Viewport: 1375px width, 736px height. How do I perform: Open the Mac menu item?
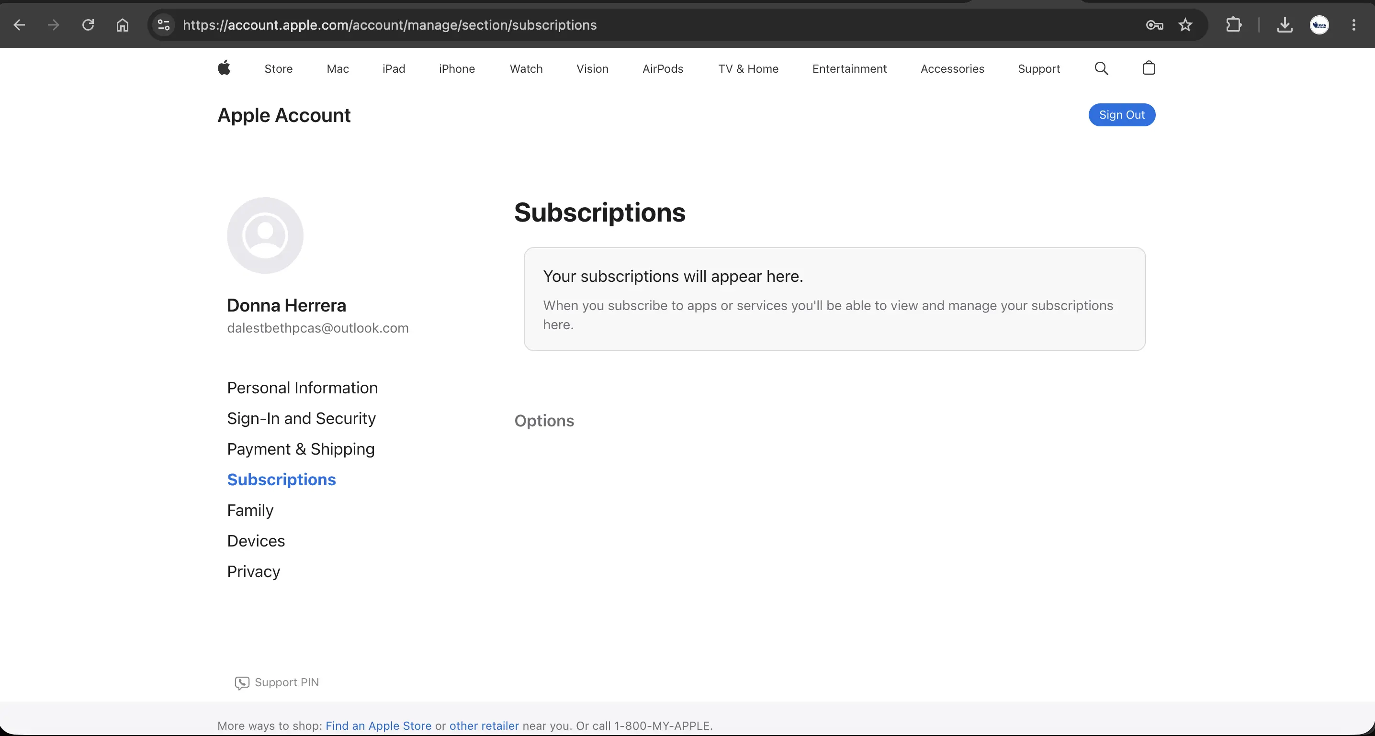[x=338, y=69]
